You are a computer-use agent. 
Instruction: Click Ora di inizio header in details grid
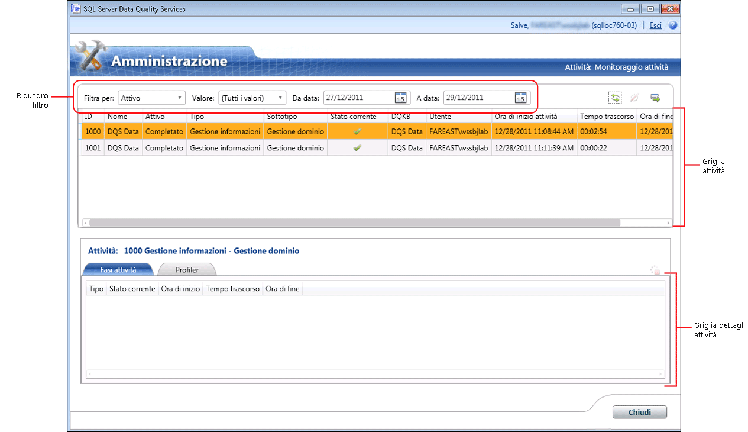coord(180,289)
